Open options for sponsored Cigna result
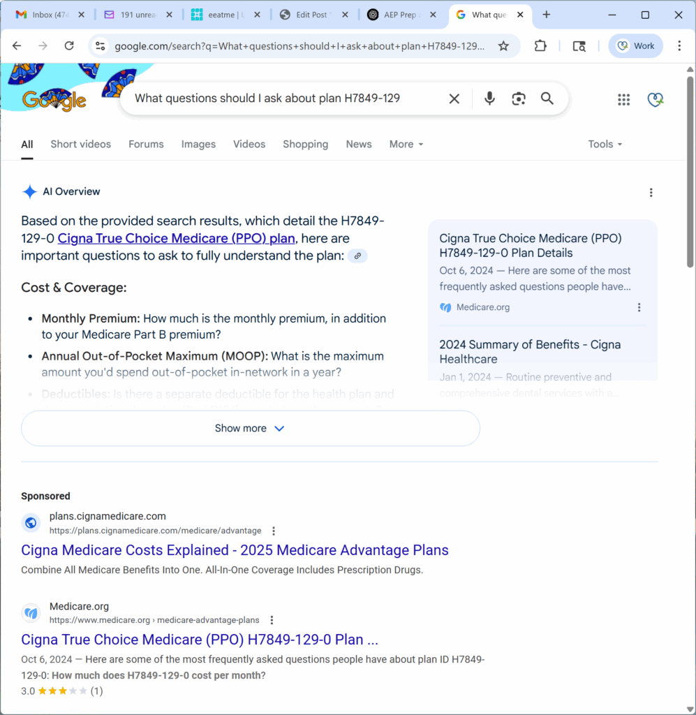This screenshot has height=715, width=696. (x=274, y=531)
